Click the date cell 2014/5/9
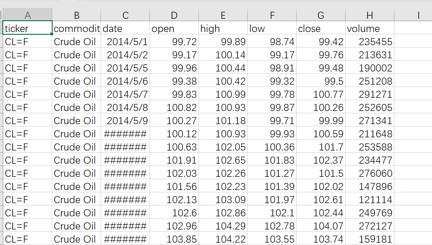 (125, 121)
